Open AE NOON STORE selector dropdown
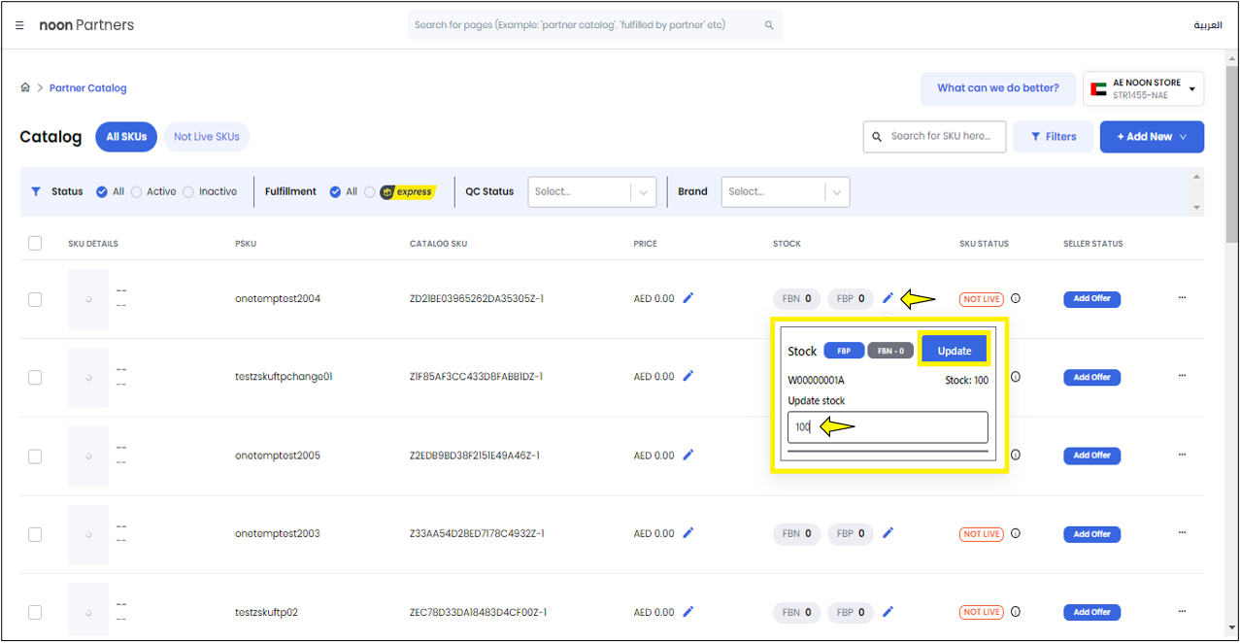The height and width of the screenshot is (643, 1240). click(x=1143, y=88)
